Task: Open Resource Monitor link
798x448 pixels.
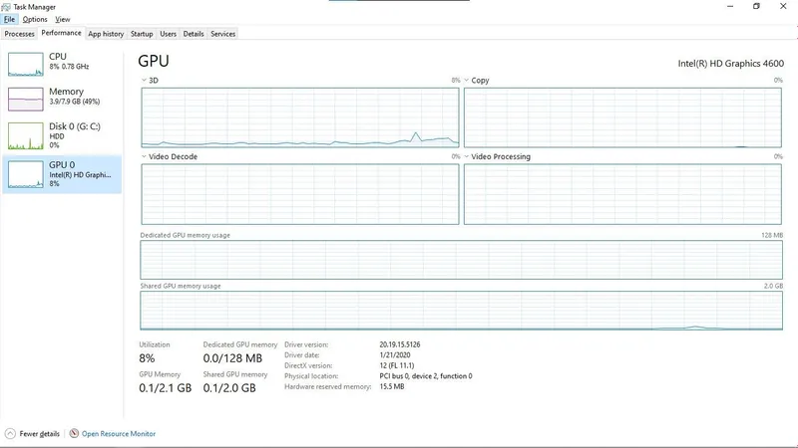Action: (119, 434)
